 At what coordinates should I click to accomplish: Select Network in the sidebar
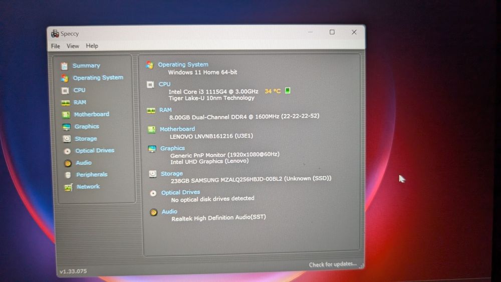(x=89, y=186)
